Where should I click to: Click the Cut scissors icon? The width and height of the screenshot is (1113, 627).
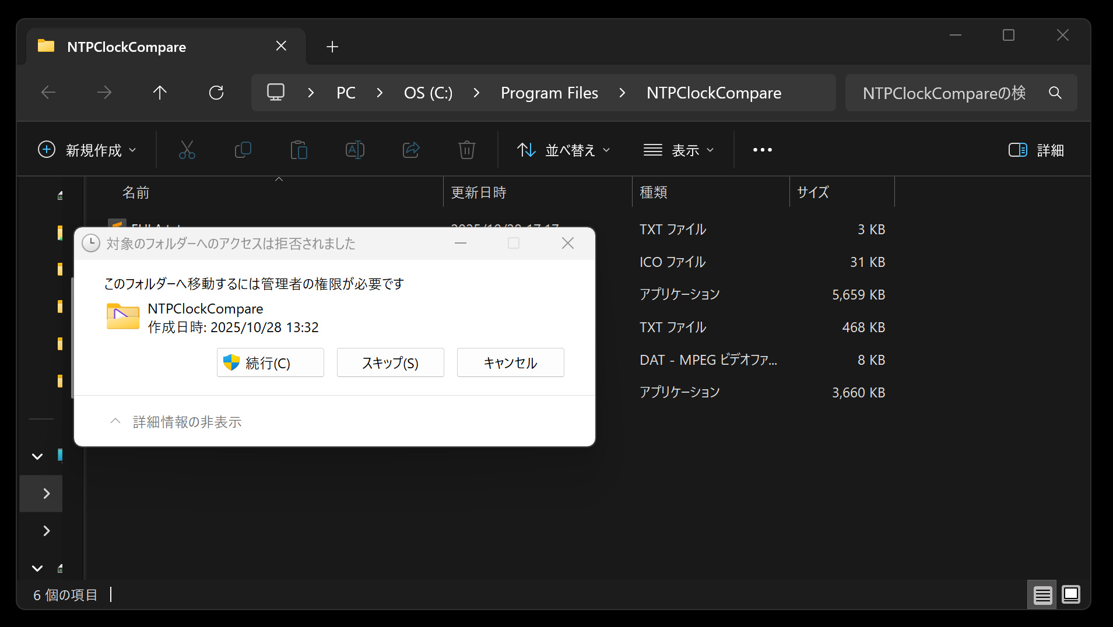pos(187,150)
